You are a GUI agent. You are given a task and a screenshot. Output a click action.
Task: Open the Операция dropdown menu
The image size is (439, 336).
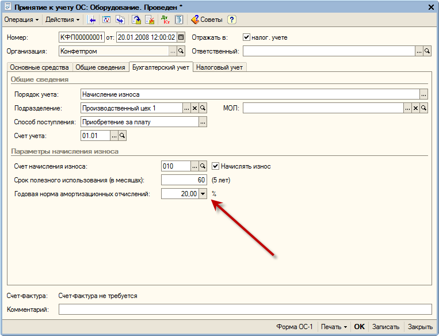coord(21,20)
